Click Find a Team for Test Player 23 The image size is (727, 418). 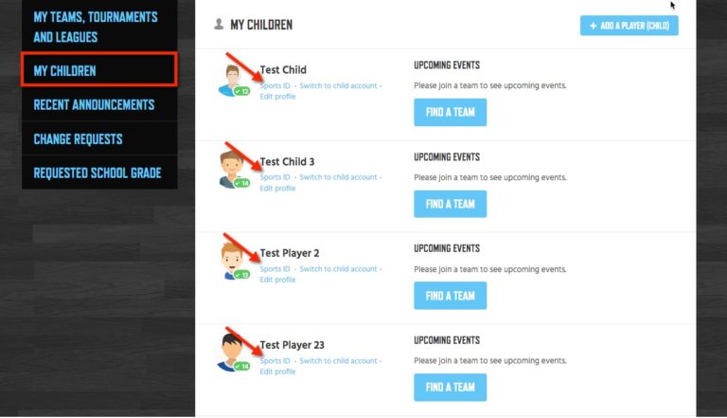tap(451, 388)
